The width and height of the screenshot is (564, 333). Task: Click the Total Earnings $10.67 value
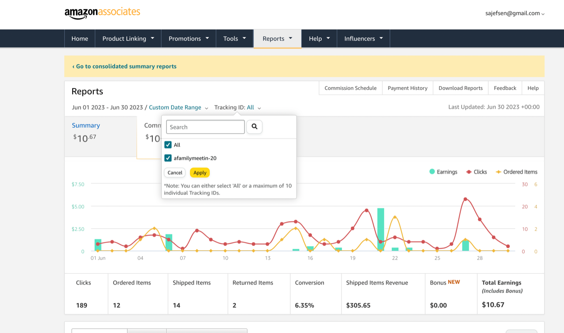coord(493,304)
